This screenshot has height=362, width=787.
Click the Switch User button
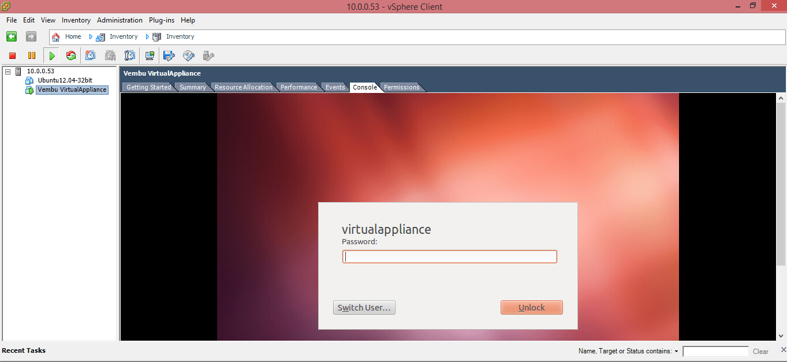[364, 307]
